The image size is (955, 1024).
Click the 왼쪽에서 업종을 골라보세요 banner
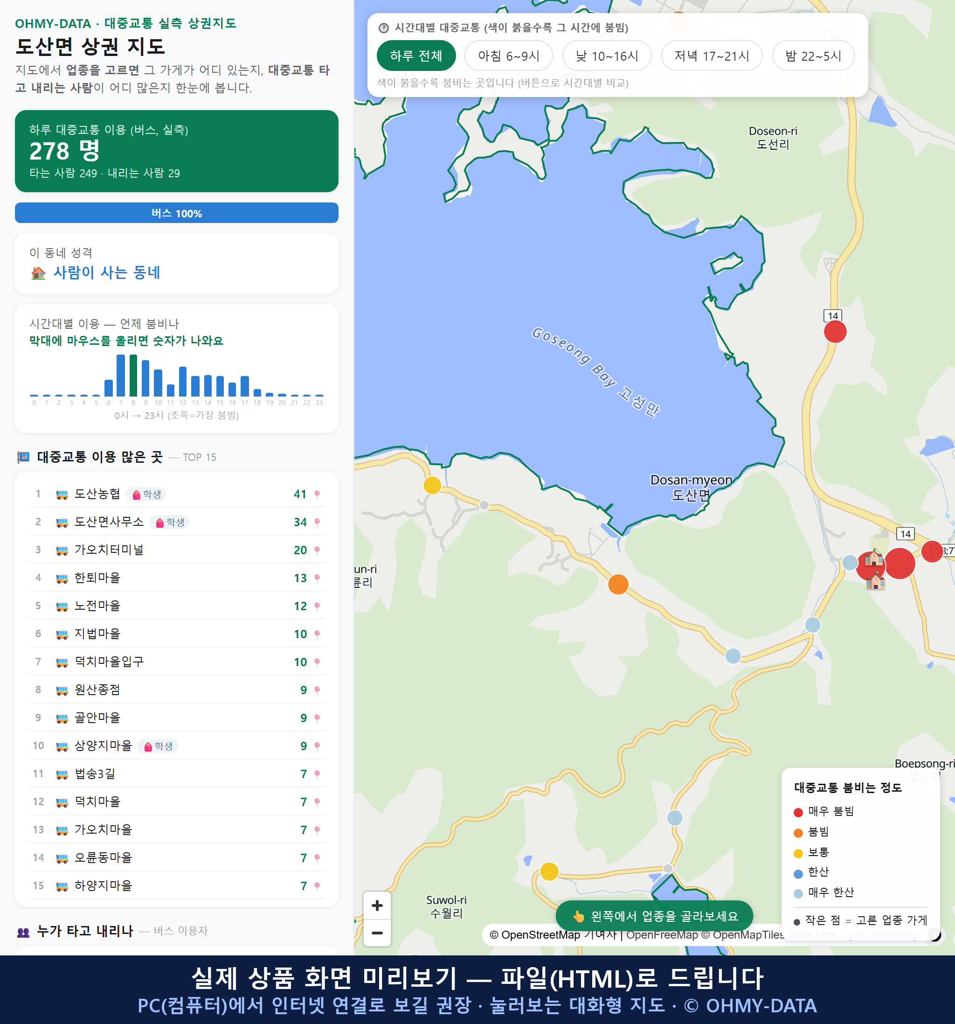(x=654, y=916)
